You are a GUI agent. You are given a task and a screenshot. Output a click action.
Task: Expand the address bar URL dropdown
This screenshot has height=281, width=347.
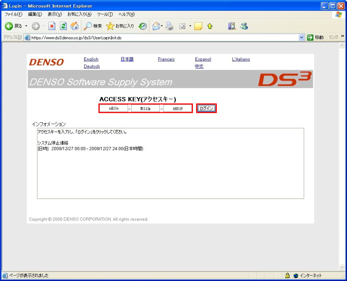click(x=301, y=38)
